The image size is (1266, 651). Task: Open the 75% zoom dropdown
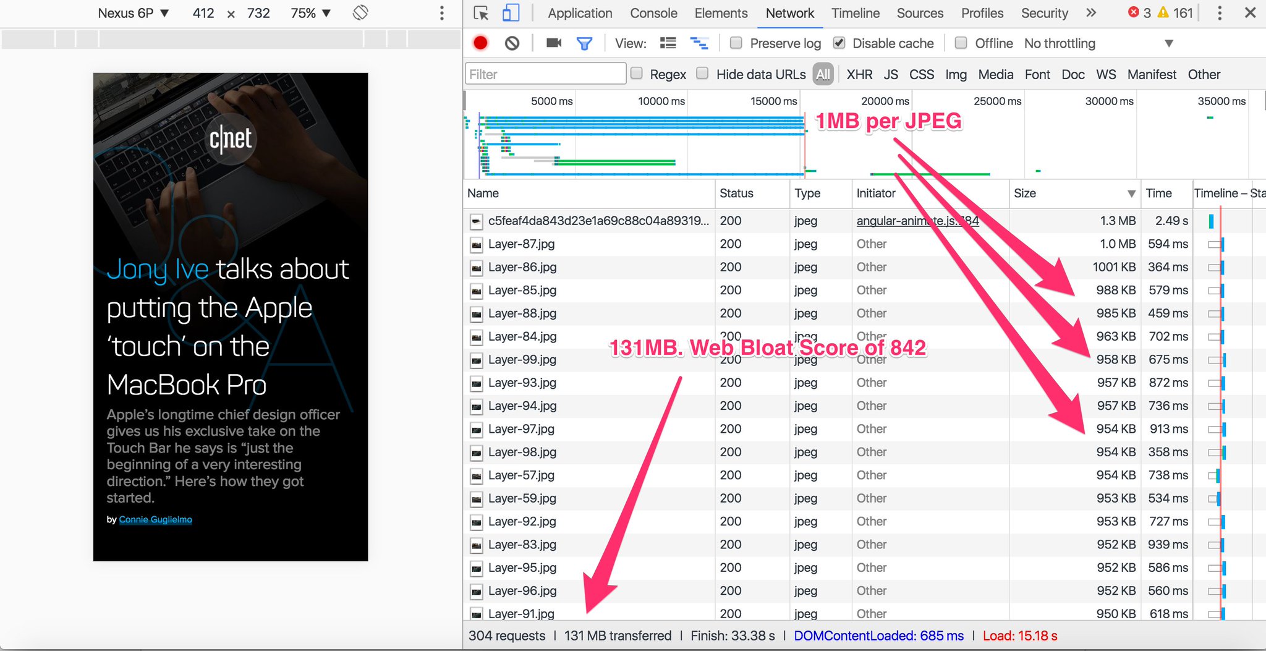pos(310,13)
